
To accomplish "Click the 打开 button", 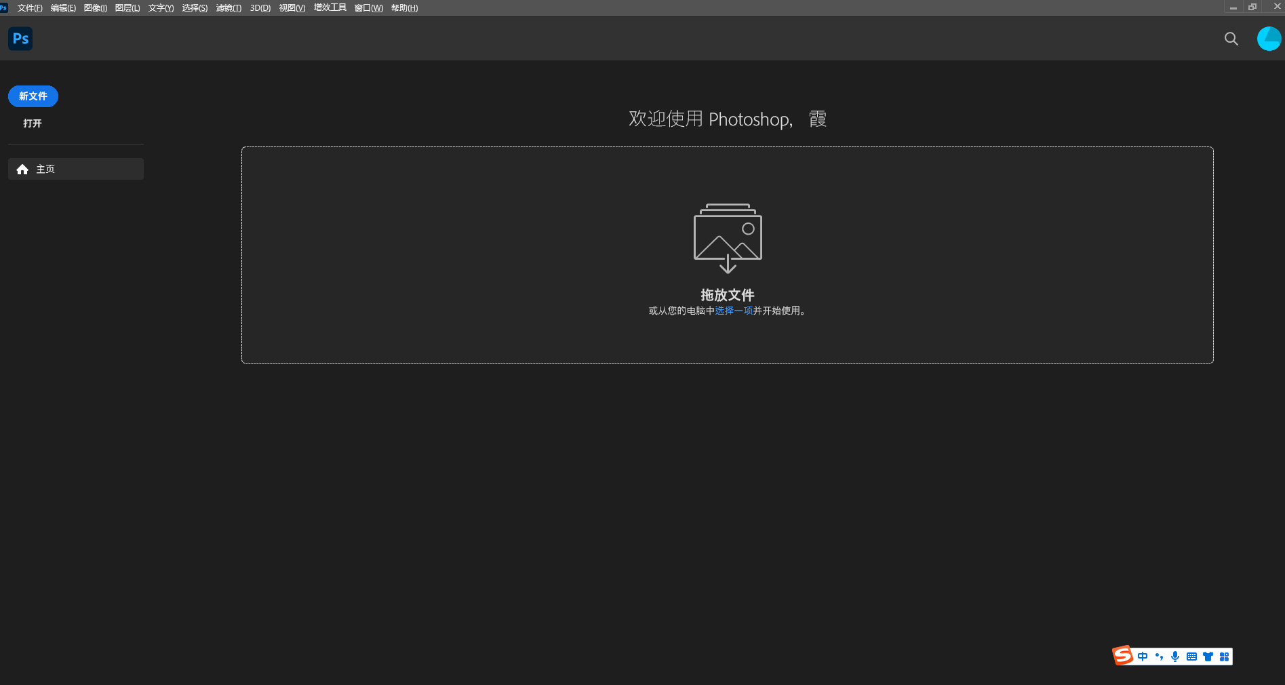I will point(33,123).
